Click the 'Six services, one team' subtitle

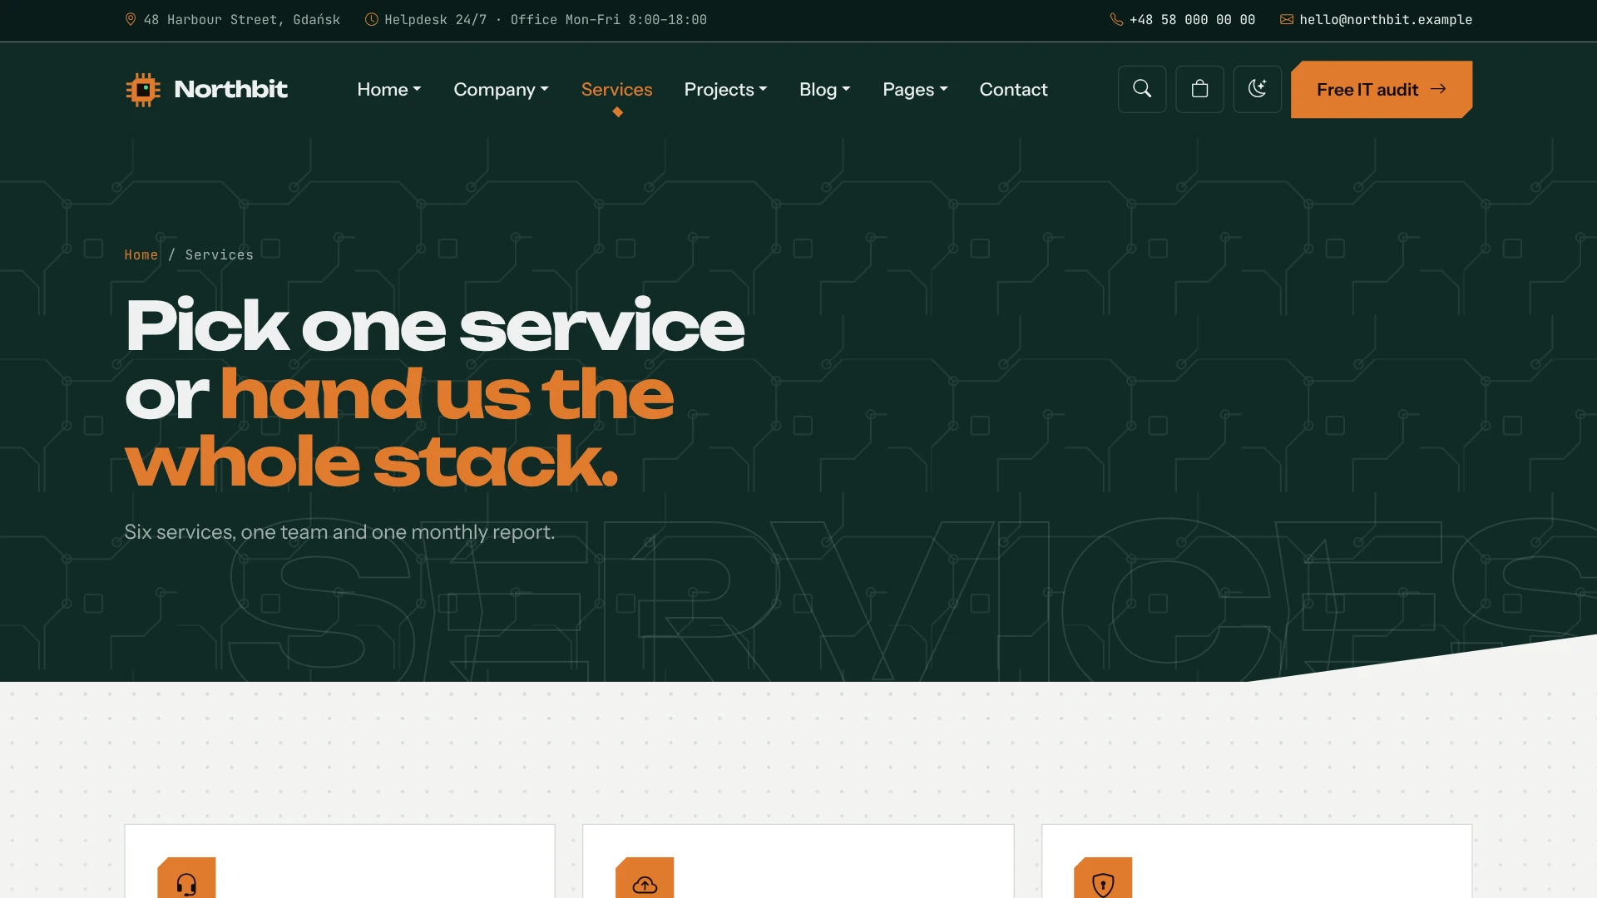coord(339,532)
